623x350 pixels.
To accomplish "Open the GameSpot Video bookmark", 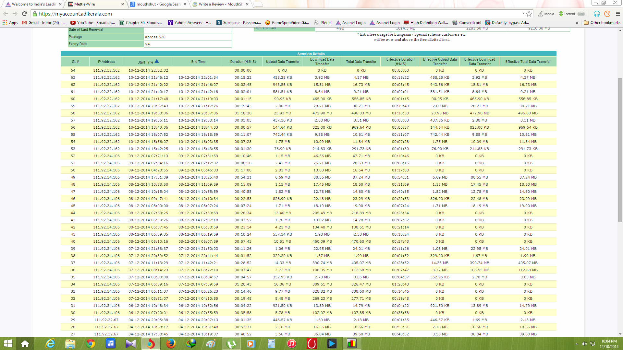I will 287,23.
